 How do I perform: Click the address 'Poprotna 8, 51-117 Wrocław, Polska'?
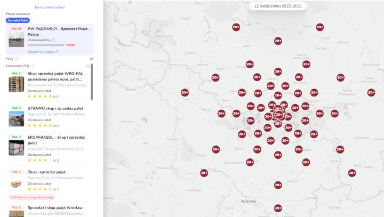click(55, 178)
